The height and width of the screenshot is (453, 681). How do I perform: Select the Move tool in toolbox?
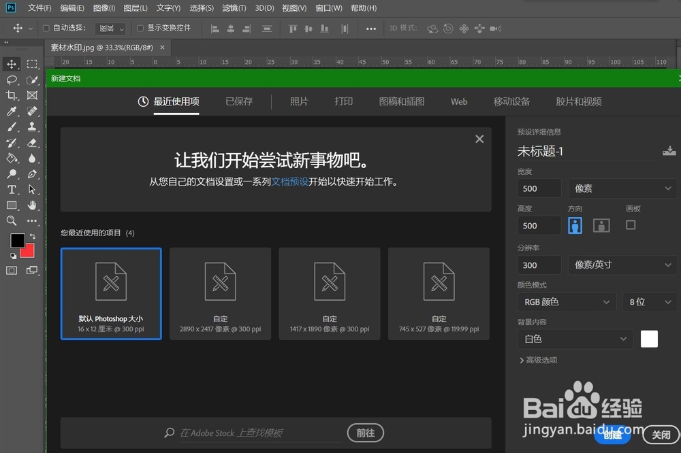pyautogui.click(x=12, y=64)
